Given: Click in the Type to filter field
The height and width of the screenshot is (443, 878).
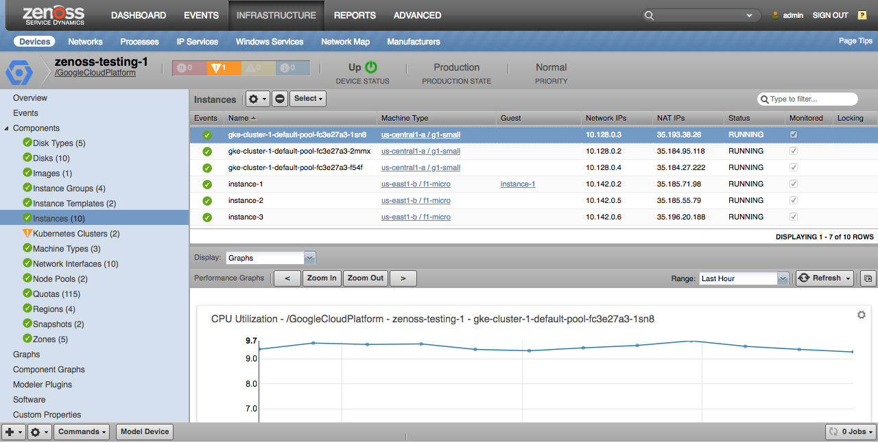Looking at the screenshot, I should click(x=808, y=99).
